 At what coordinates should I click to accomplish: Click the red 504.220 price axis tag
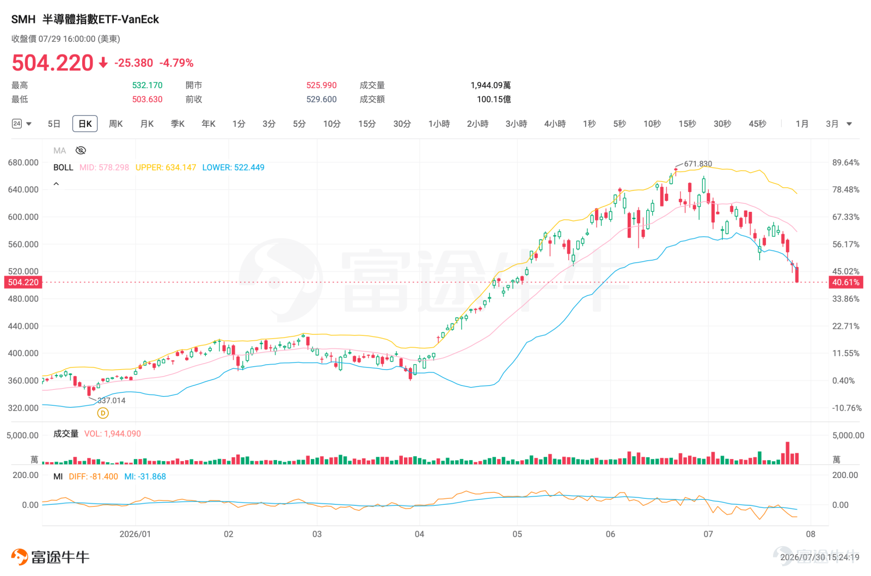23,282
